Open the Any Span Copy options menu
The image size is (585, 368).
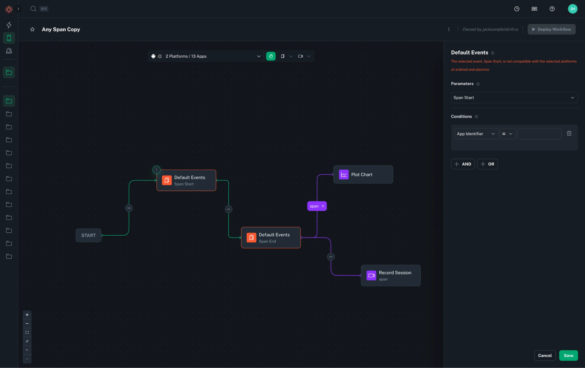tap(449, 29)
